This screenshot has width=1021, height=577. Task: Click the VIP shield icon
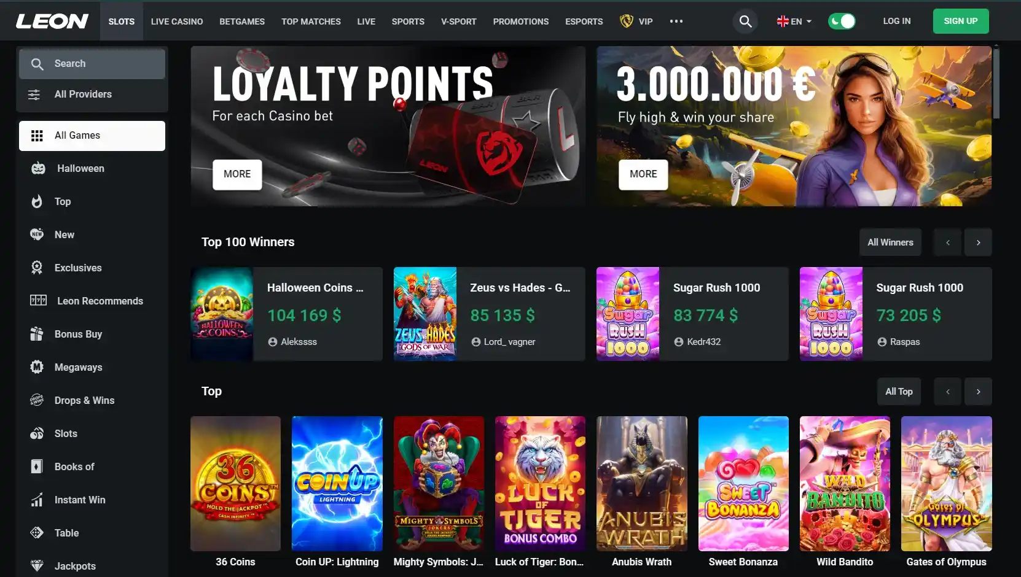tap(627, 21)
